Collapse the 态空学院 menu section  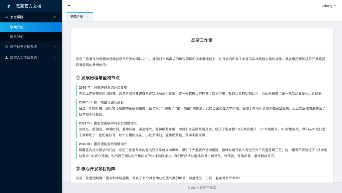[x=31, y=17]
